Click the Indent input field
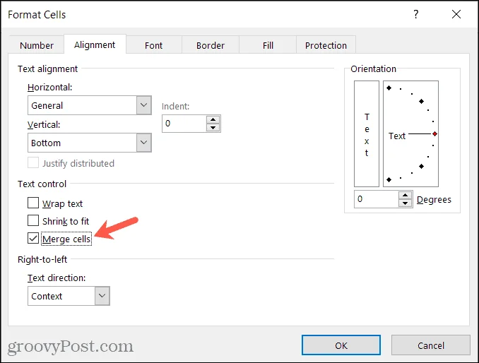The height and width of the screenshot is (363, 479). pos(184,124)
